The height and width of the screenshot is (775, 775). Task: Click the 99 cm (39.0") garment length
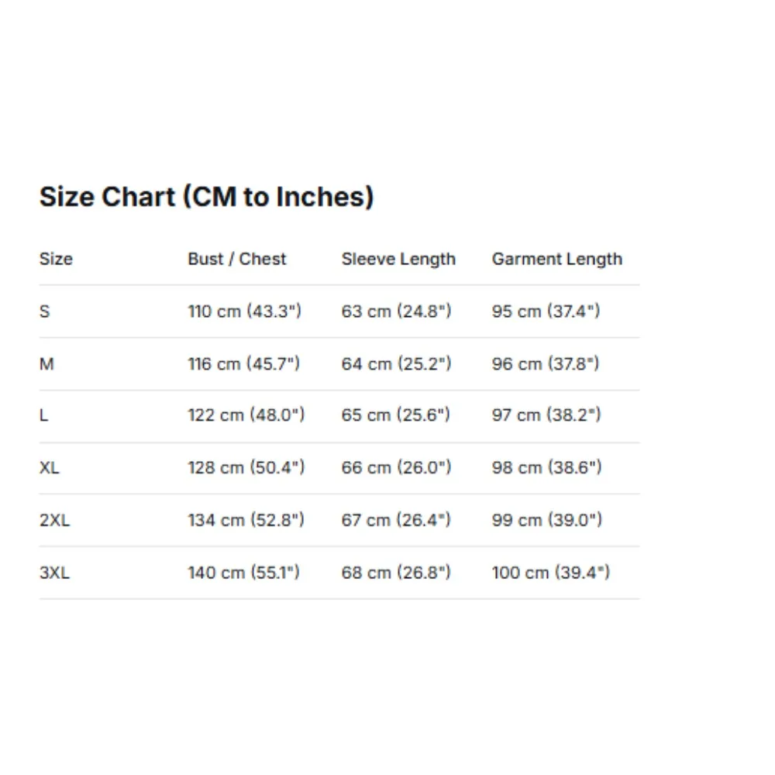pyautogui.click(x=546, y=521)
